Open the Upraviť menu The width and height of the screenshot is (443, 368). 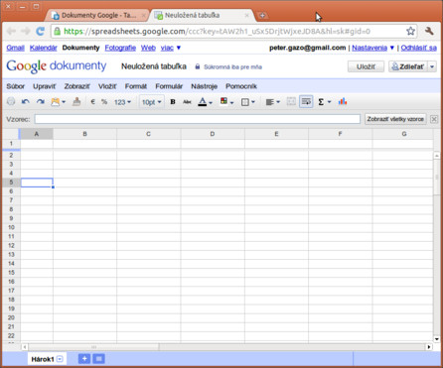click(45, 86)
